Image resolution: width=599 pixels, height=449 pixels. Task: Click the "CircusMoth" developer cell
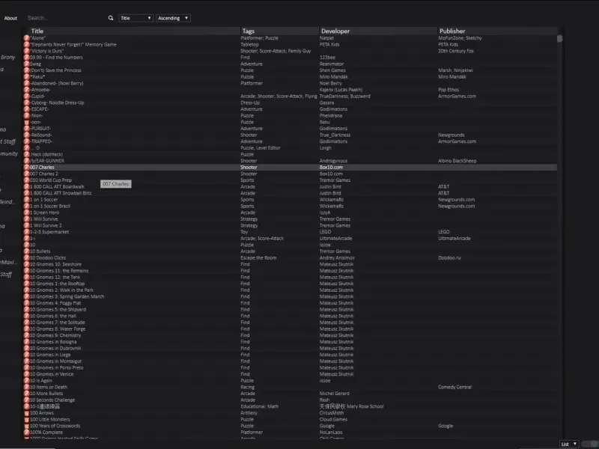pyautogui.click(x=332, y=413)
